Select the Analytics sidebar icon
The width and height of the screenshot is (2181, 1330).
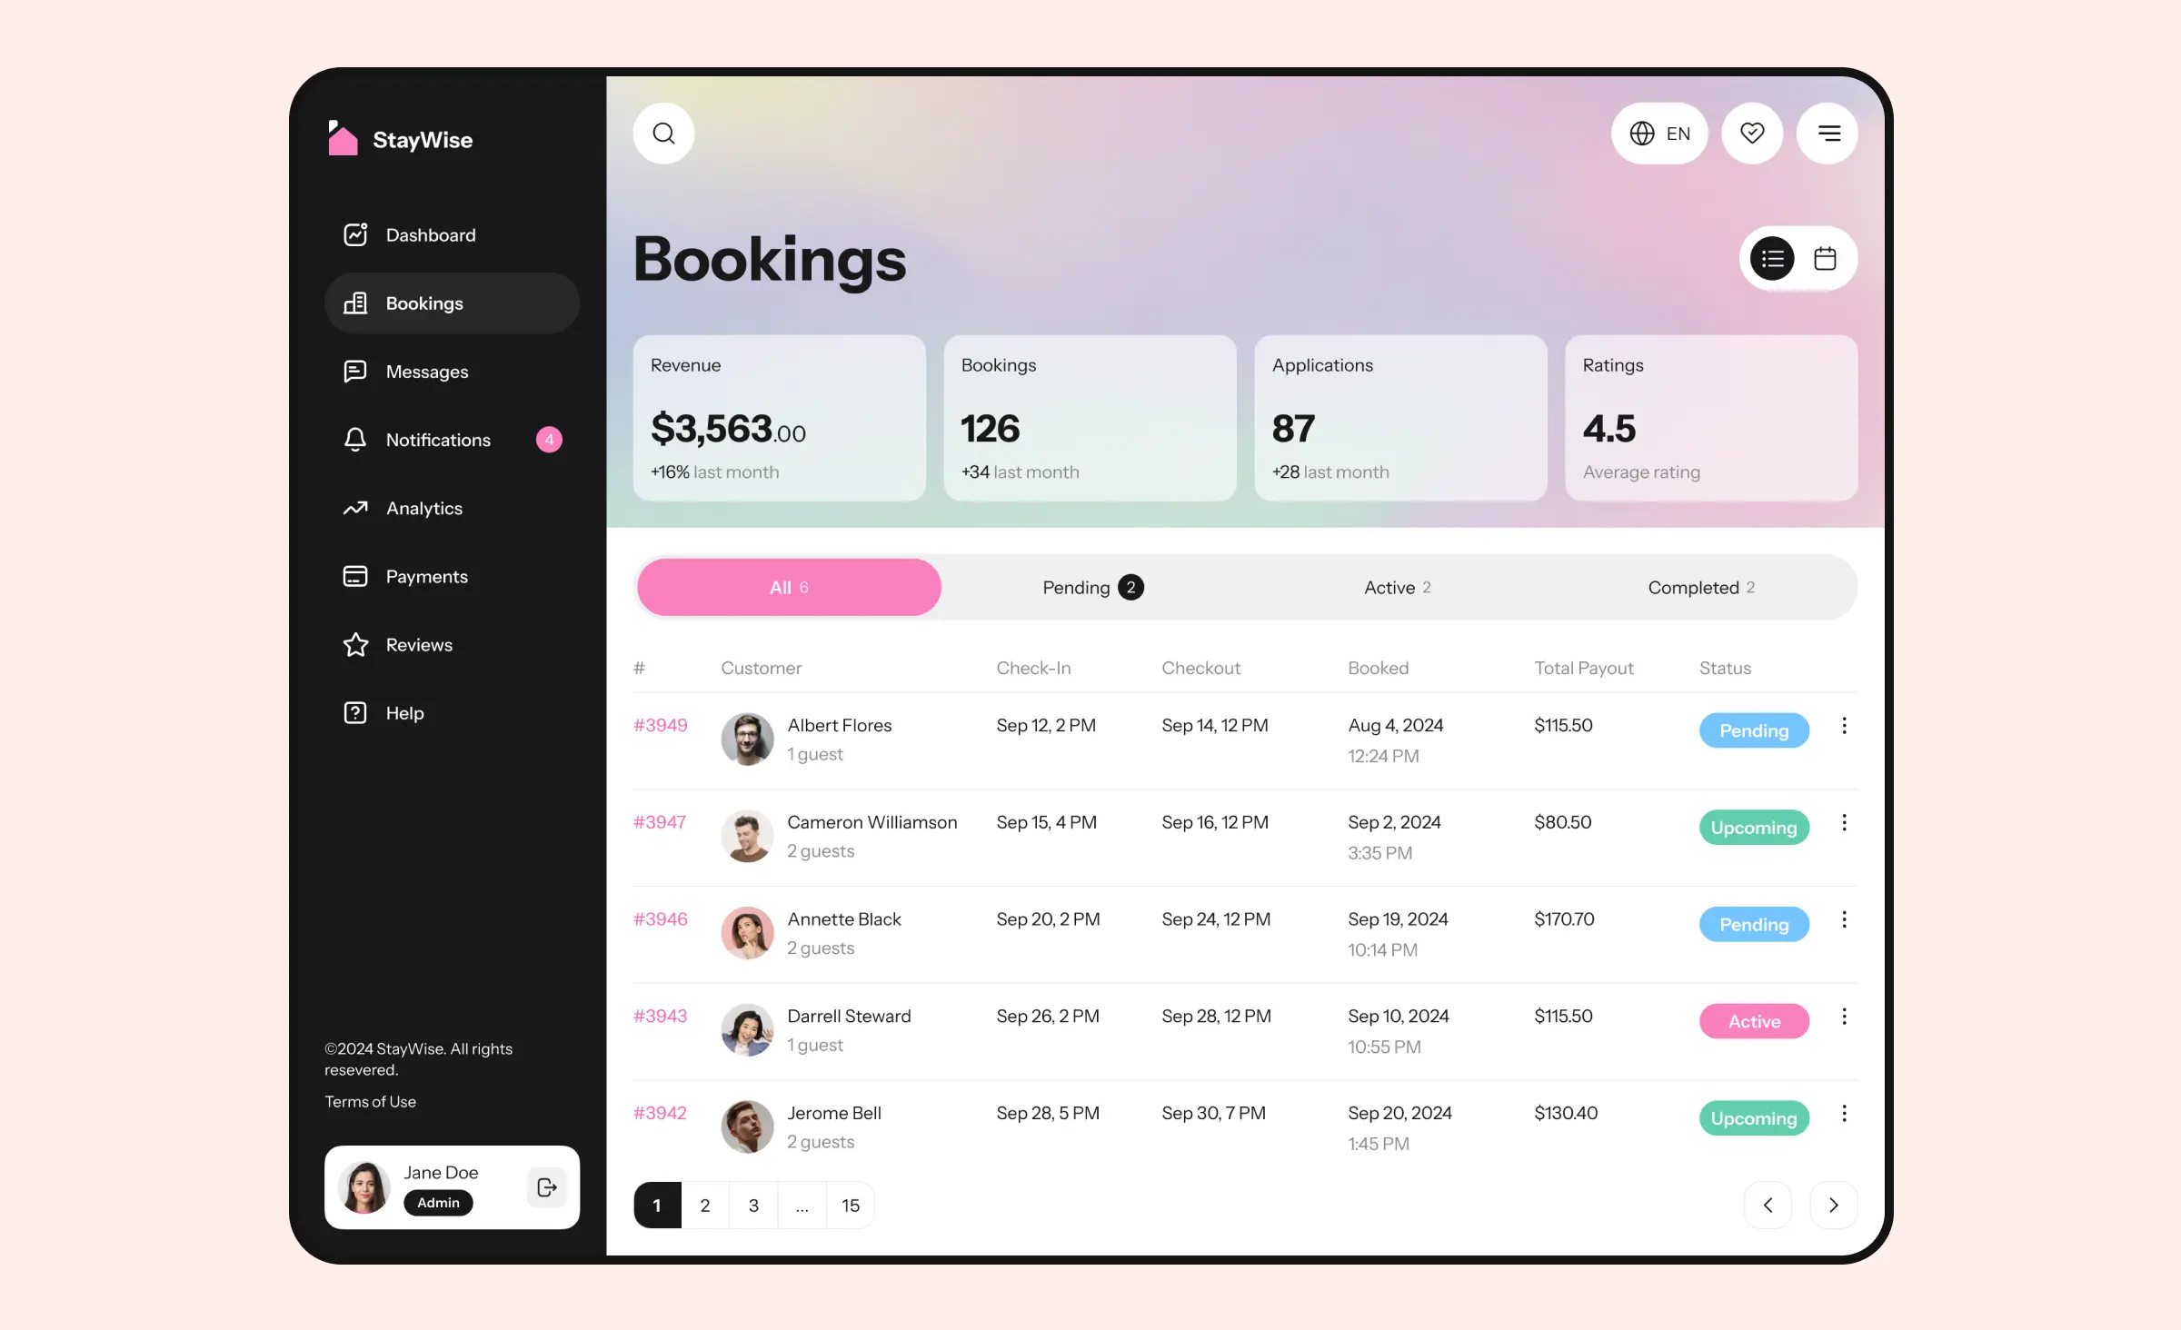[x=354, y=508]
